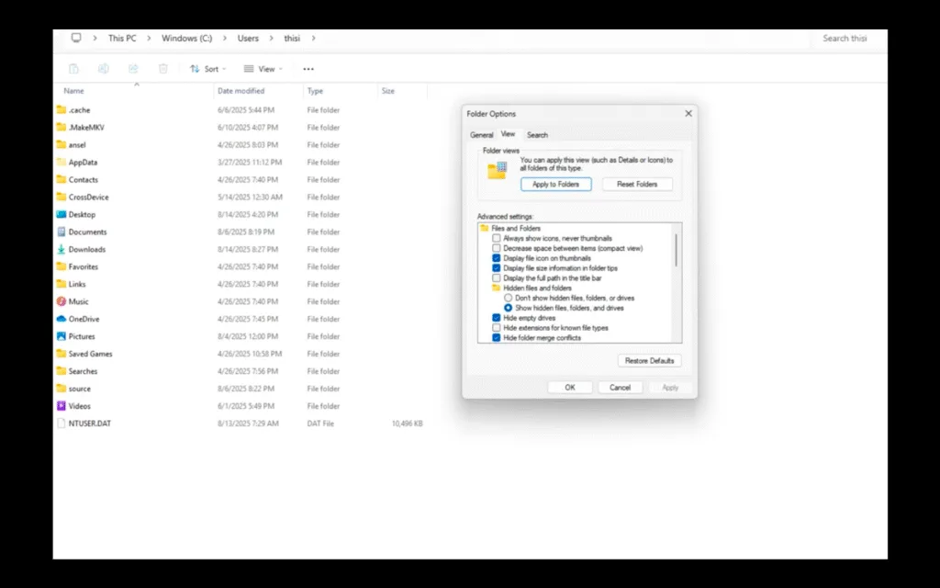940x588 pixels.
Task: Uncheck Hide empty drives
Action: [x=497, y=317]
